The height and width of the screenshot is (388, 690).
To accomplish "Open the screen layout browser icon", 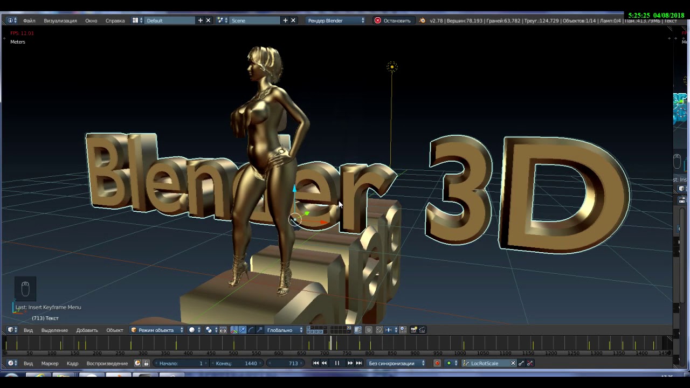I will coord(137,20).
